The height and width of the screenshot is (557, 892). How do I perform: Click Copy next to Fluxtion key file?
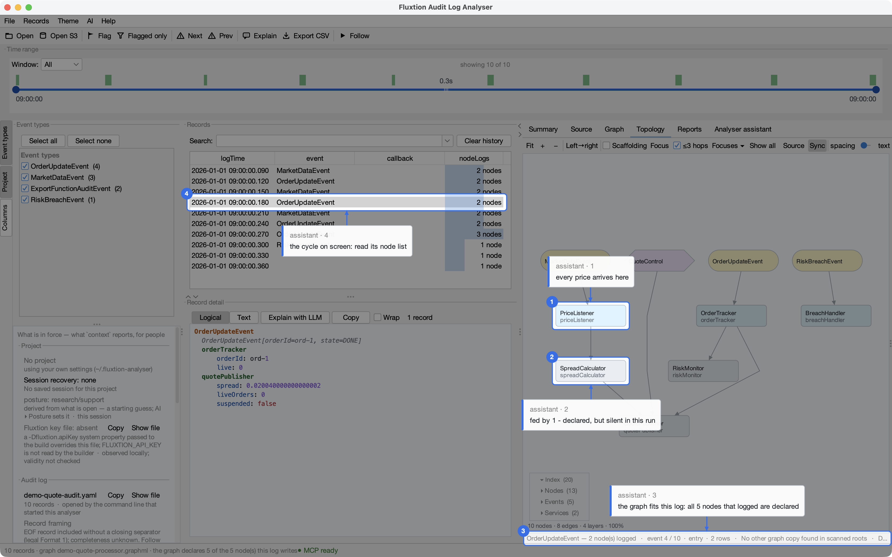tap(115, 428)
